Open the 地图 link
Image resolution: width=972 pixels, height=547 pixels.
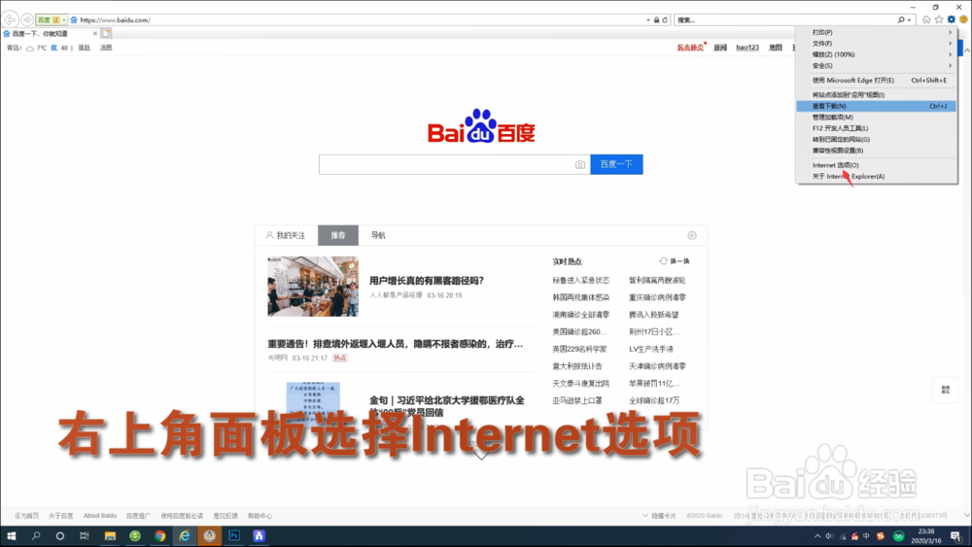click(x=776, y=48)
